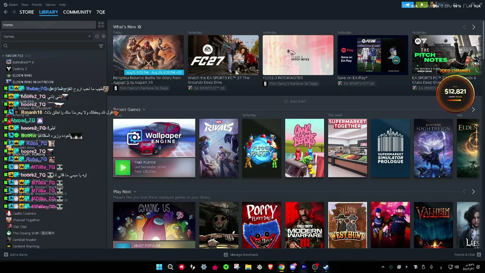The width and height of the screenshot is (485, 273).
Task: Open the Gang Beasts game cover
Action: tap(305, 148)
